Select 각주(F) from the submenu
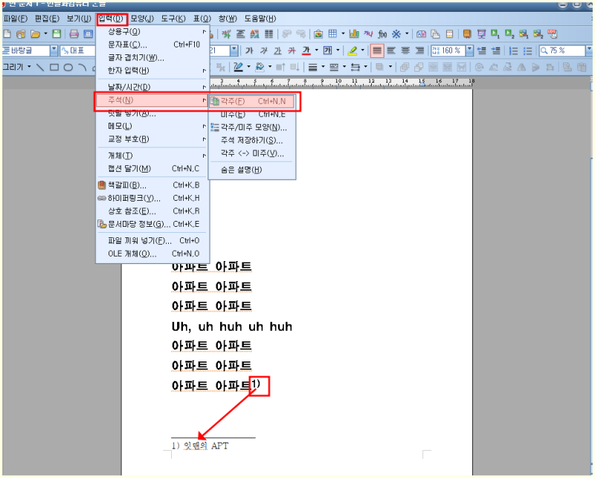The width and height of the screenshot is (595, 479). 252,101
